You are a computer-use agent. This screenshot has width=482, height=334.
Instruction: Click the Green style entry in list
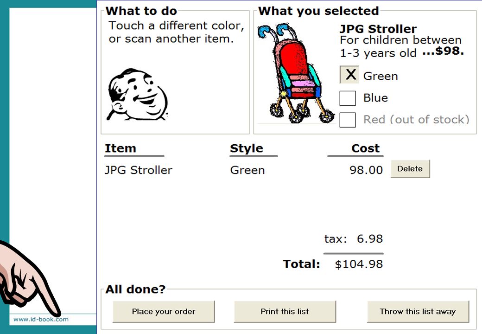247,170
